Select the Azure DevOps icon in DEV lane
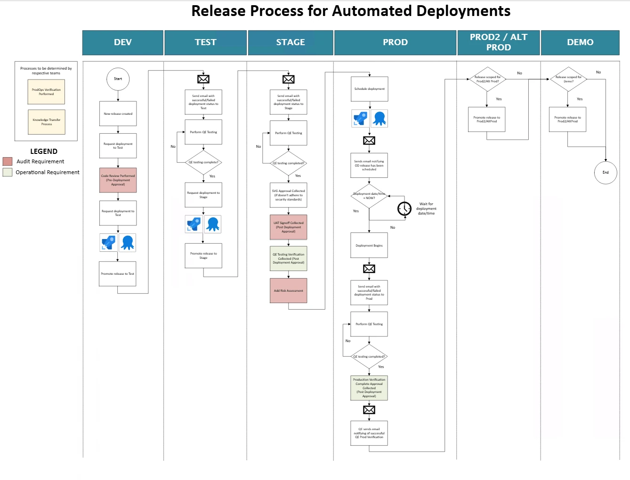This screenshot has width=630, height=480. pos(108,243)
